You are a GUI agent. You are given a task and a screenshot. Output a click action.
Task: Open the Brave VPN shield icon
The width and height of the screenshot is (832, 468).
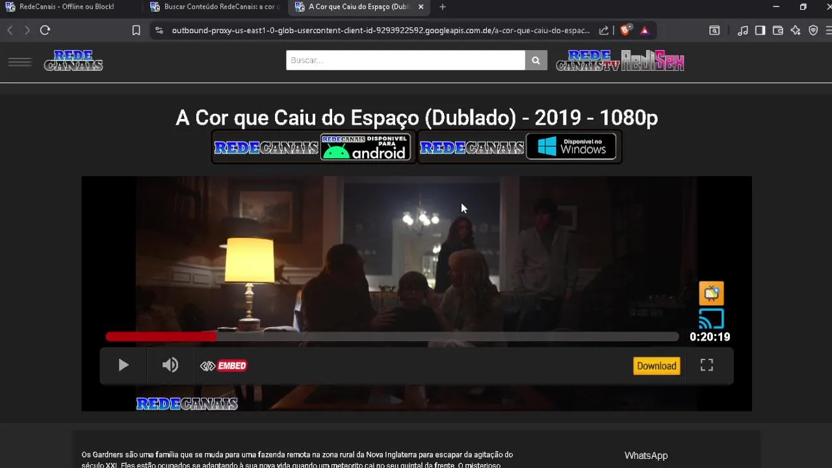[x=813, y=31]
